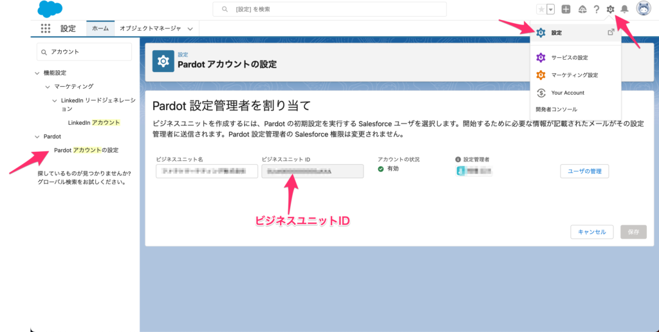Screen dimensions: 659x332
Task: Collapse the Pardot tree section
Action: pos(37,136)
